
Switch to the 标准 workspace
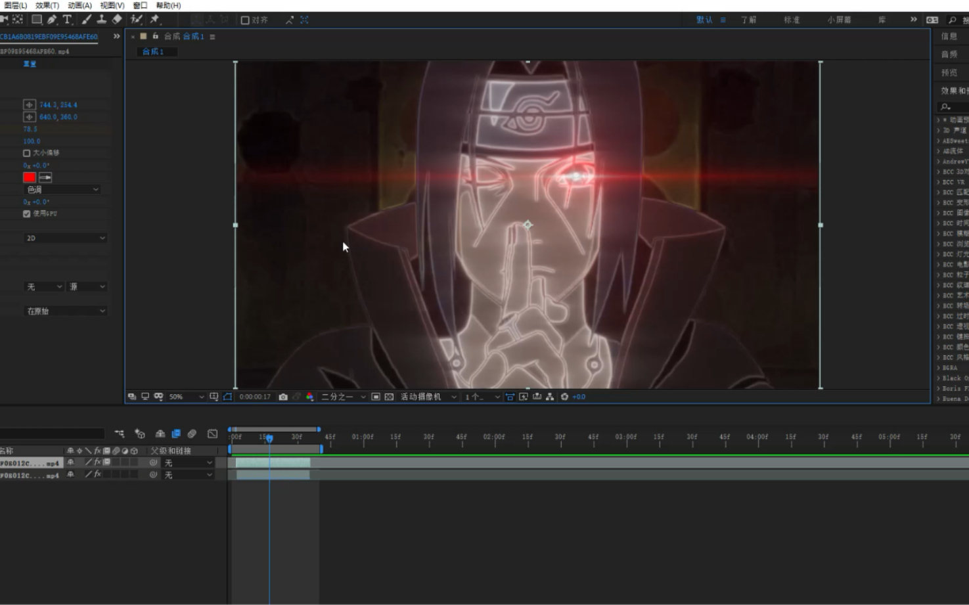tap(792, 20)
